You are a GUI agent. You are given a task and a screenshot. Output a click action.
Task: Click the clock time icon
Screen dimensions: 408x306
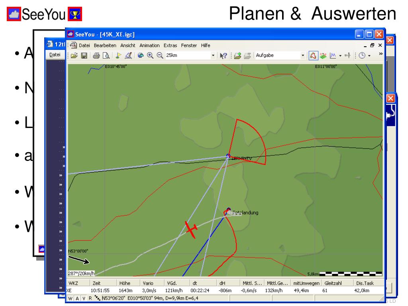[x=362, y=55]
